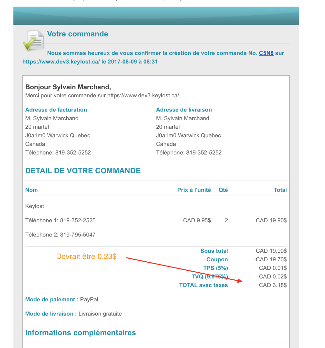
Task: Click the "Qté" column header
Action: [x=223, y=190]
